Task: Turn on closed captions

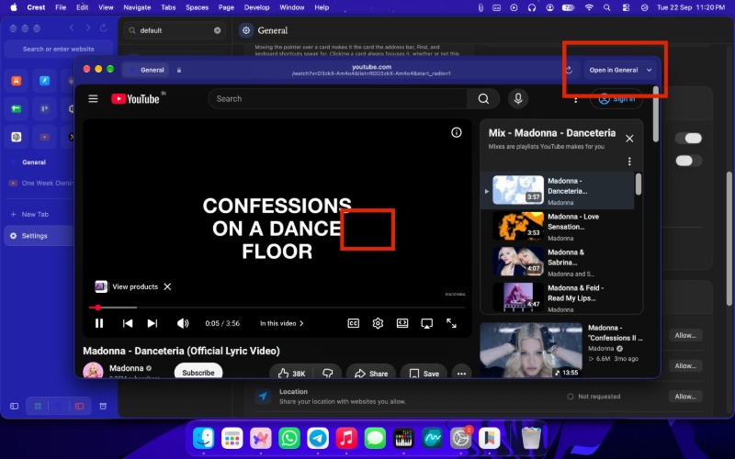Action: point(354,323)
